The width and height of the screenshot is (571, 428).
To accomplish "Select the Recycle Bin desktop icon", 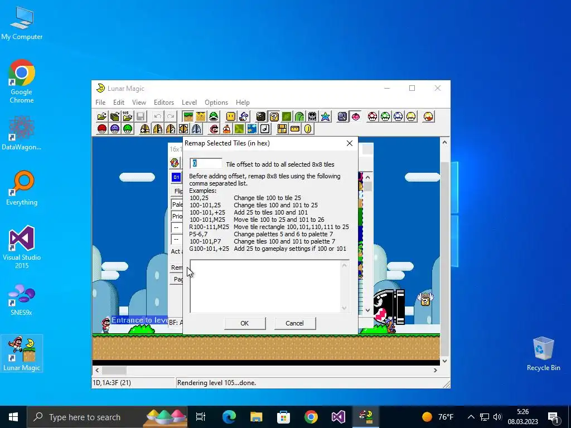I will coord(543,354).
